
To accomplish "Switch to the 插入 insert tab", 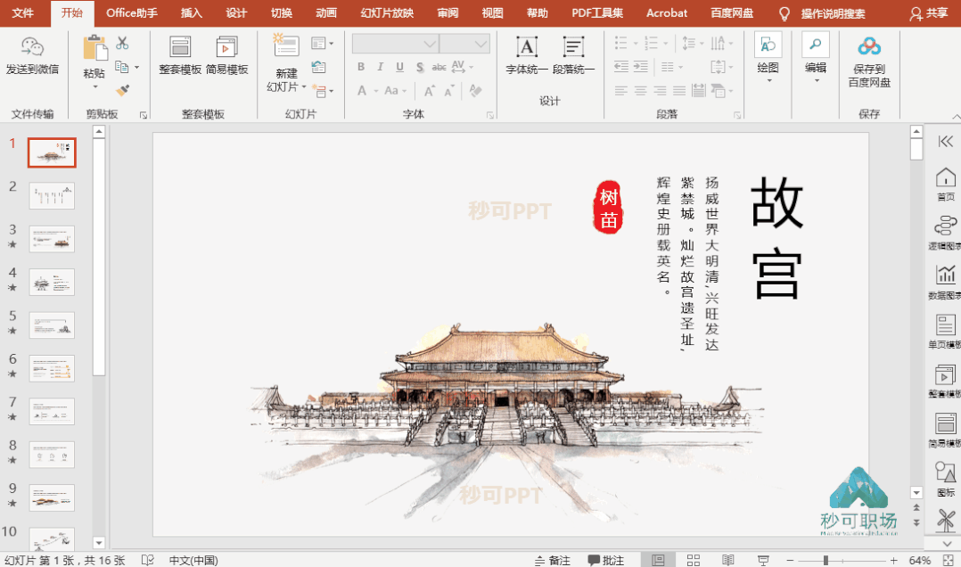I will click(x=191, y=12).
